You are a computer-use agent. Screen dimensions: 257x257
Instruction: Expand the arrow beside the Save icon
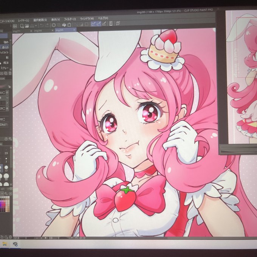(x=36, y=26)
